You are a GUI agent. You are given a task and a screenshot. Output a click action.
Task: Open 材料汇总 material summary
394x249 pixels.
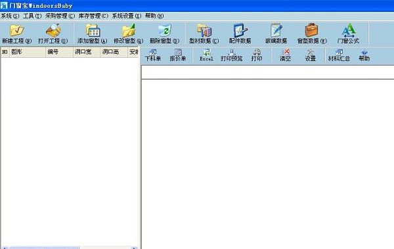pos(339,55)
